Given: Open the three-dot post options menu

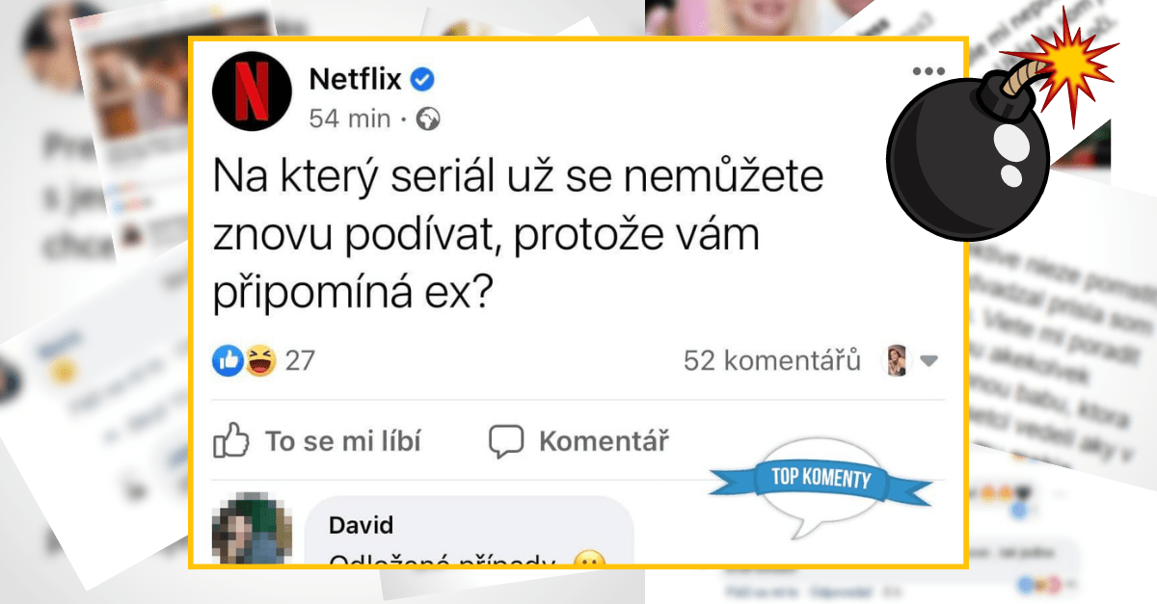Looking at the screenshot, I should [928, 71].
